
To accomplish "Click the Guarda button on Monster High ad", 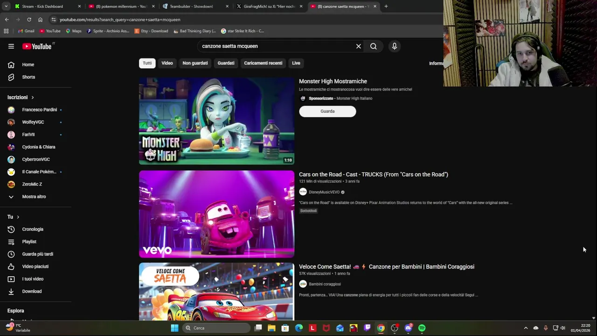I will pos(327,111).
